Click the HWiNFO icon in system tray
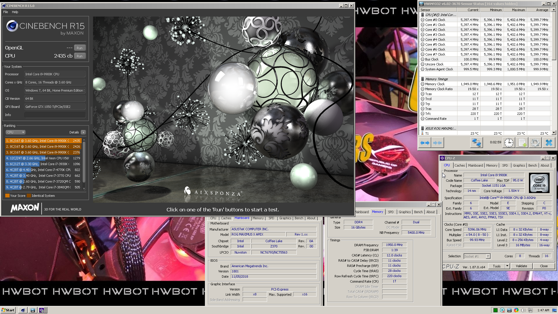Screen dimensions: 558x314 click(x=509, y=310)
